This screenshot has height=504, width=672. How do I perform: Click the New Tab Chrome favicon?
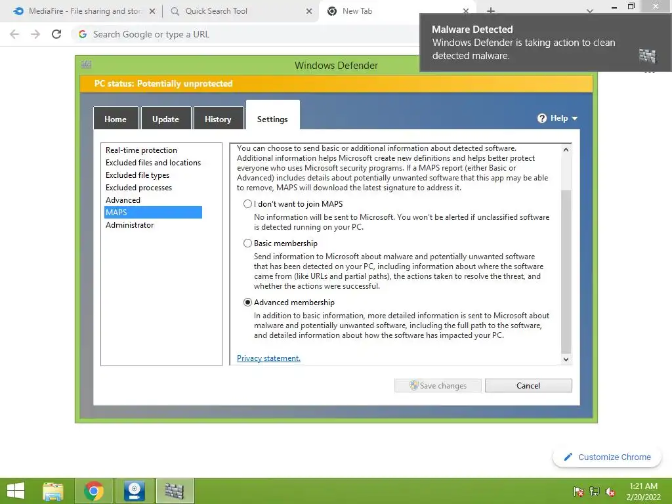coord(331,11)
